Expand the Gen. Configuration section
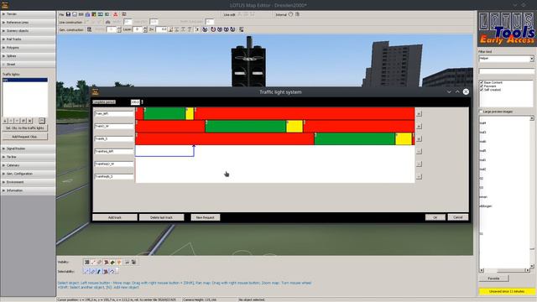The height and width of the screenshot is (302, 537). point(28,174)
